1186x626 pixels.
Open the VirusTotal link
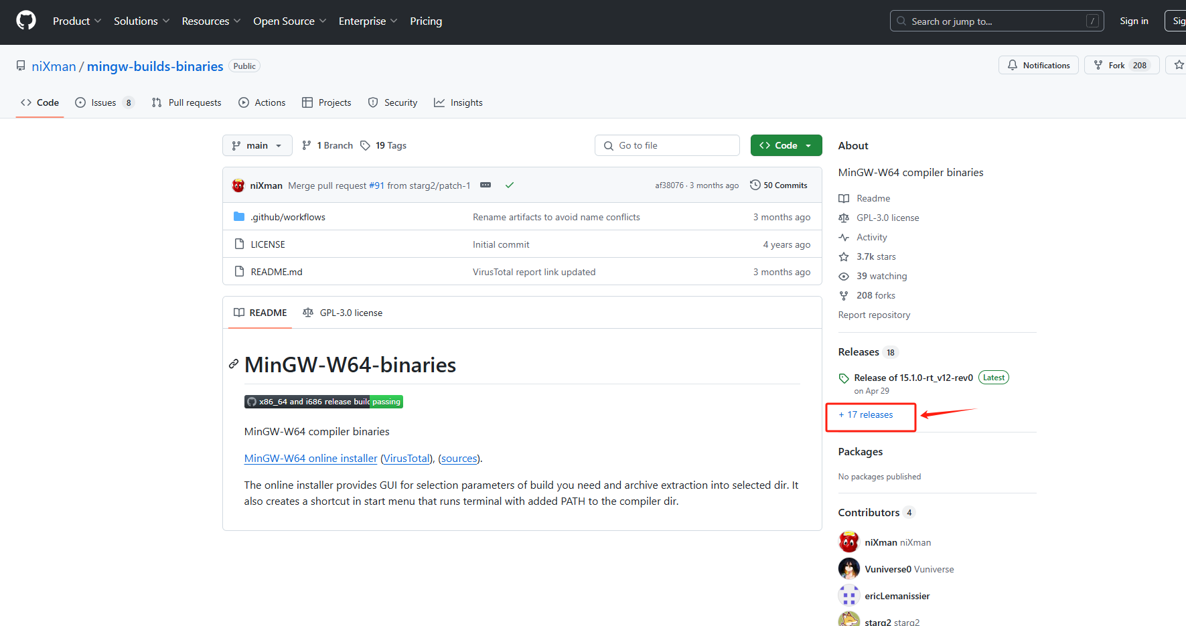coord(406,458)
